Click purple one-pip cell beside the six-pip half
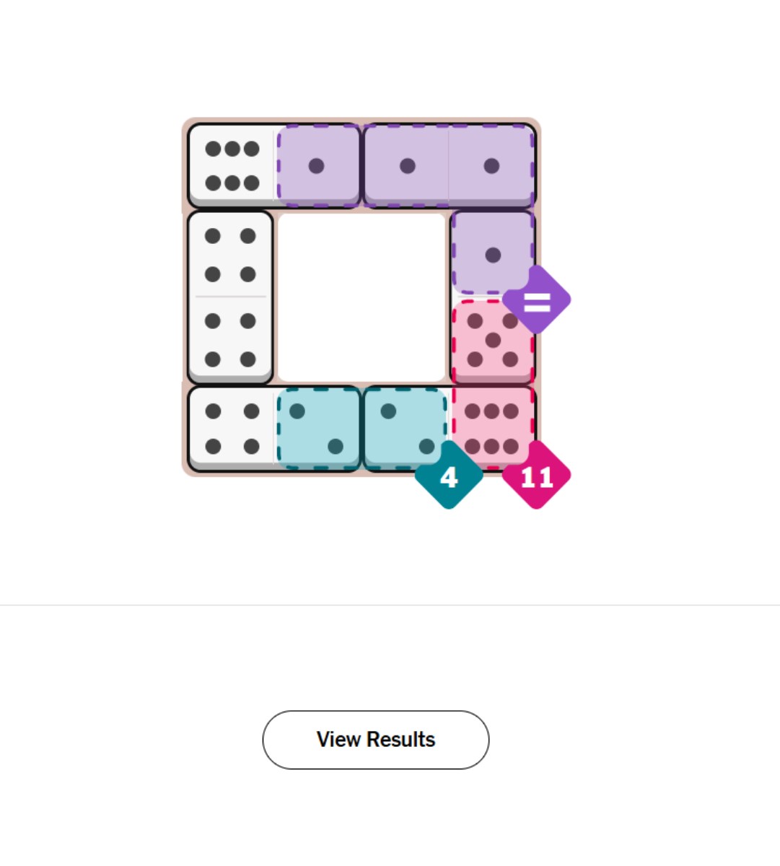The width and height of the screenshot is (780, 866). click(317, 166)
